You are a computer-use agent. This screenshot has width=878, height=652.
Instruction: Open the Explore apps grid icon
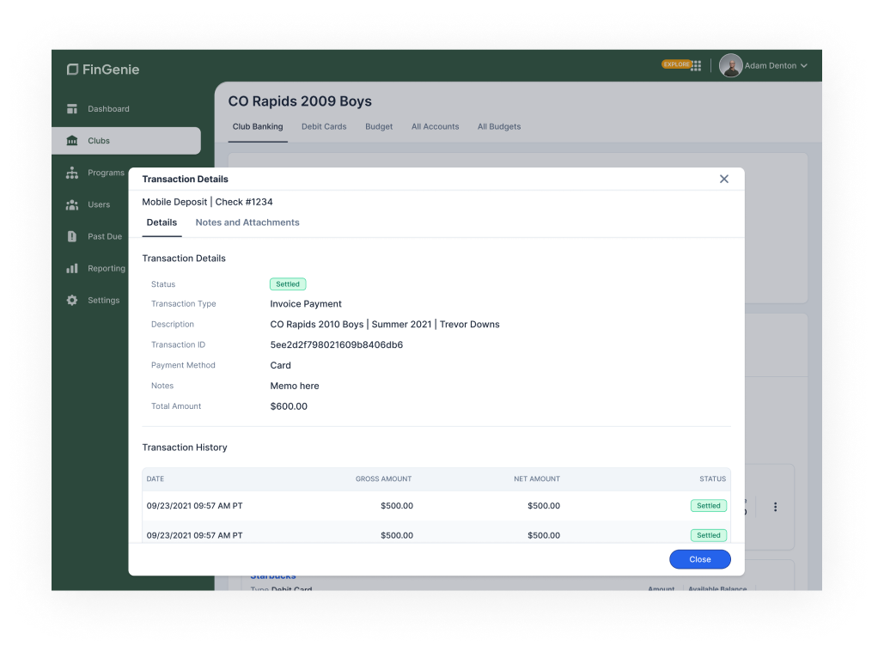(x=696, y=65)
